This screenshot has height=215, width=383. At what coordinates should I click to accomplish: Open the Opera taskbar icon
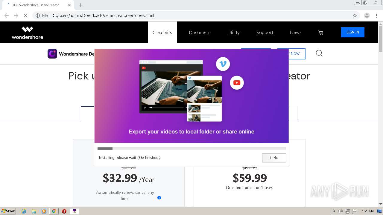tap(64, 211)
